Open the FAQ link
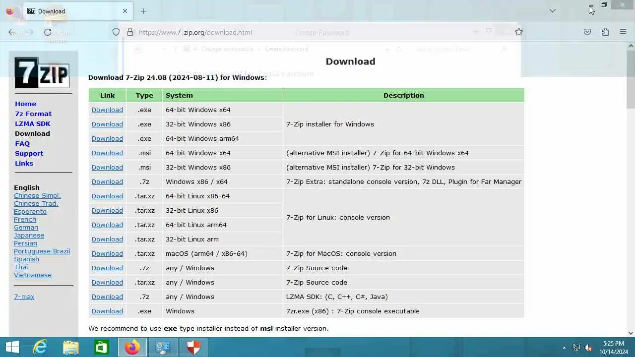This screenshot has height=357, width=635. point(22,143)
